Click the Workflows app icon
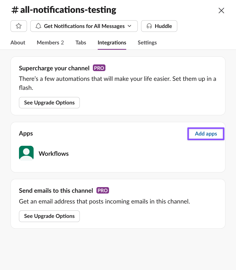This screenshot has width=236, height=270. coord(26,153)
